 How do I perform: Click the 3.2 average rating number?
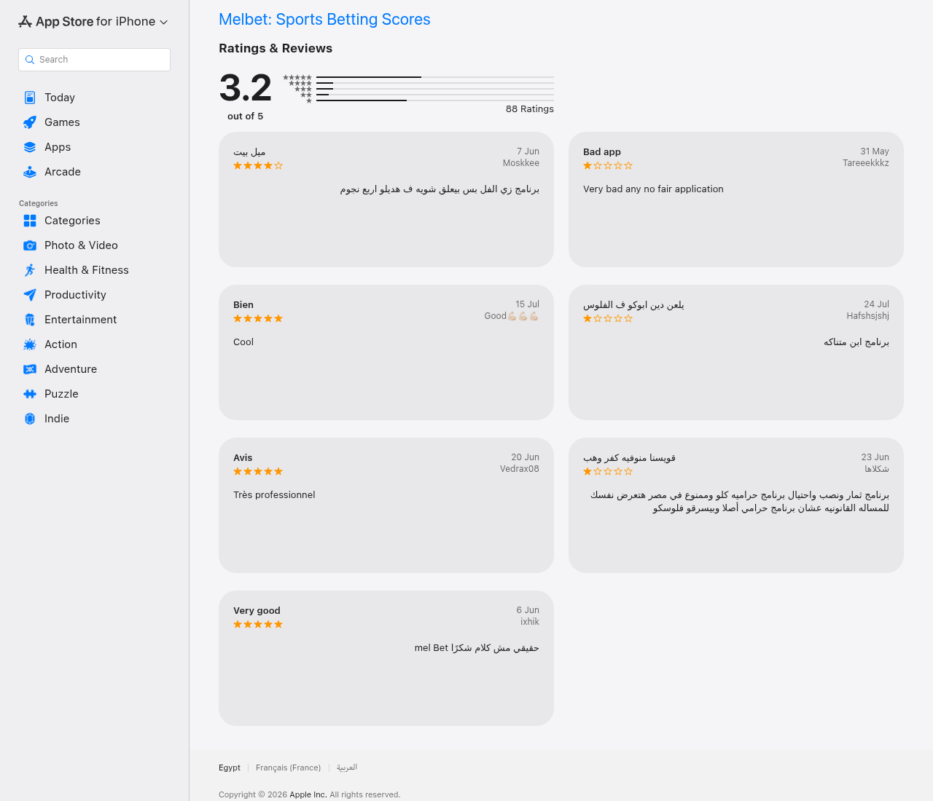[x=246, y=88]
